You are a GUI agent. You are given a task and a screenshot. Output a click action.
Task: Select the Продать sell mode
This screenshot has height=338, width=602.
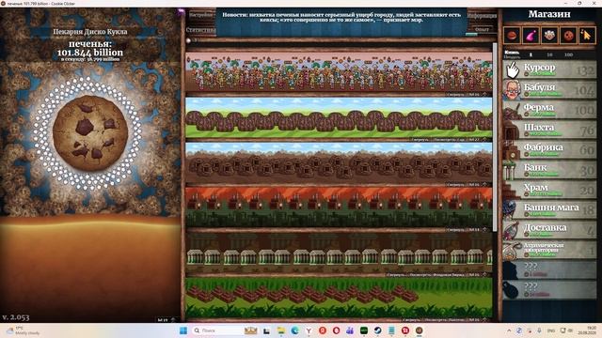pyautogui.click(x=512, y=56)
